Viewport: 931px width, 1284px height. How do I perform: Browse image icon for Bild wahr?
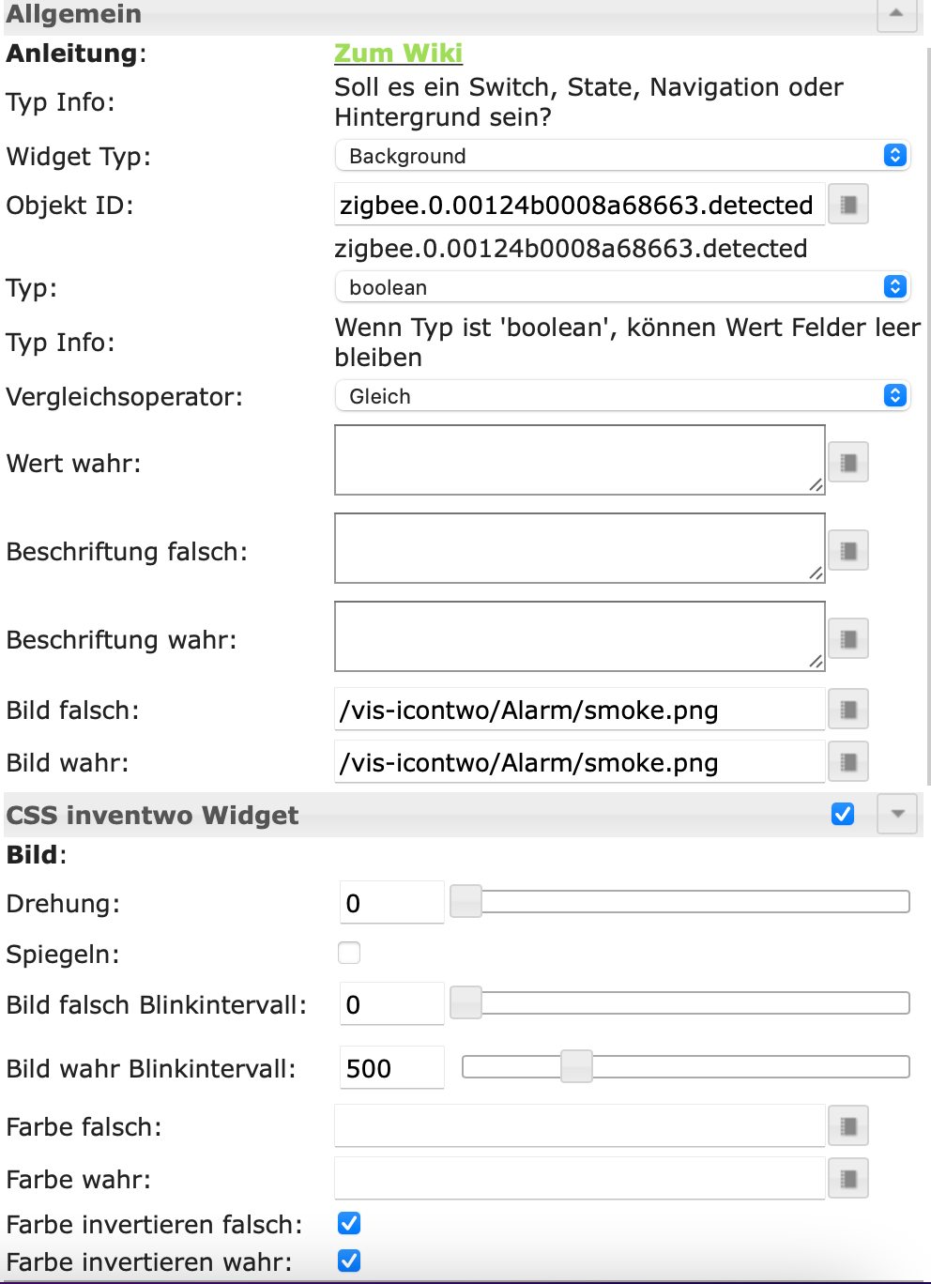848,762
